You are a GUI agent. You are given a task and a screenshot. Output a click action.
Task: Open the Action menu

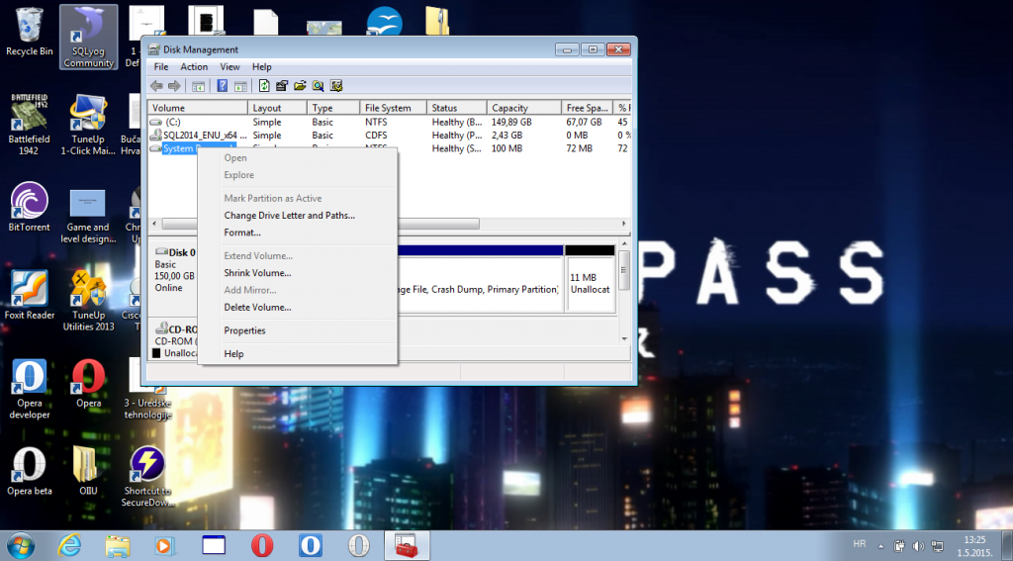pyautogui.click(x=194, y=67)
